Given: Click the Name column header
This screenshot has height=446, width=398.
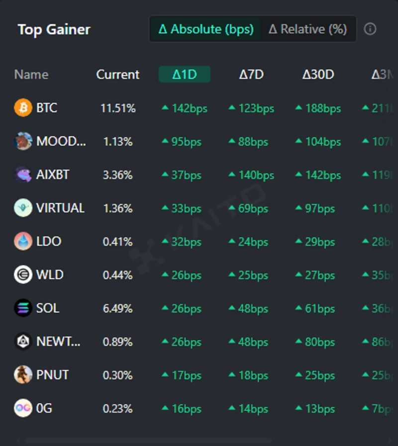Looking at the screenshot, I should [31, 75].
